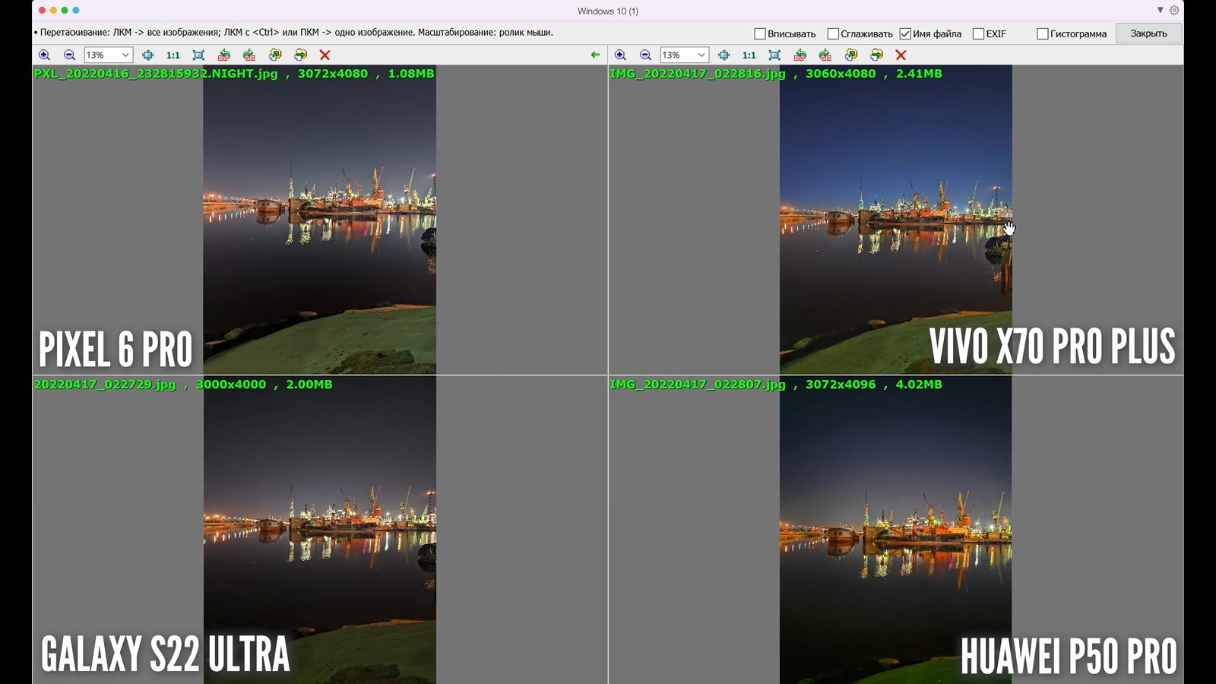This screenshot has width=1216, height=684.
Task: Enable the Сглаживать checkbox
Action: [833, 33]
